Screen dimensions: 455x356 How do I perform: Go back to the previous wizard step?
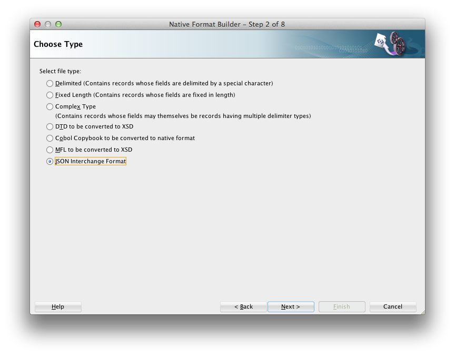tap(243, 306)
